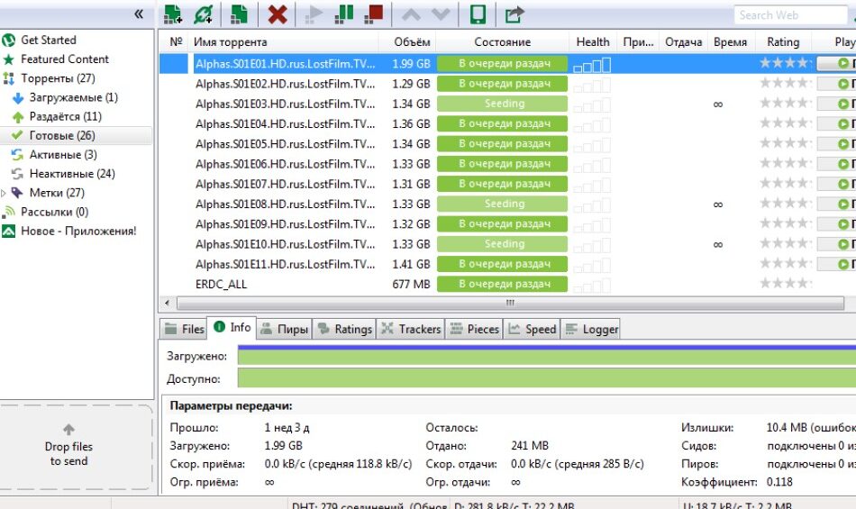Screen dimensions: 856x509
Task: Click left arrow of horizontal scrollbar
Action: (x=167, y=303)
